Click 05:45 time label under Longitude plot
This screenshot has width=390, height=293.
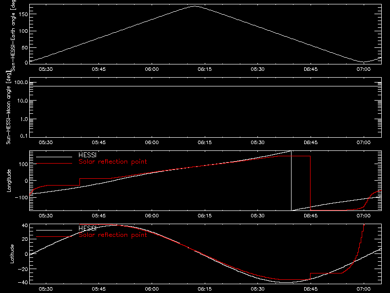tap(99, 216)
